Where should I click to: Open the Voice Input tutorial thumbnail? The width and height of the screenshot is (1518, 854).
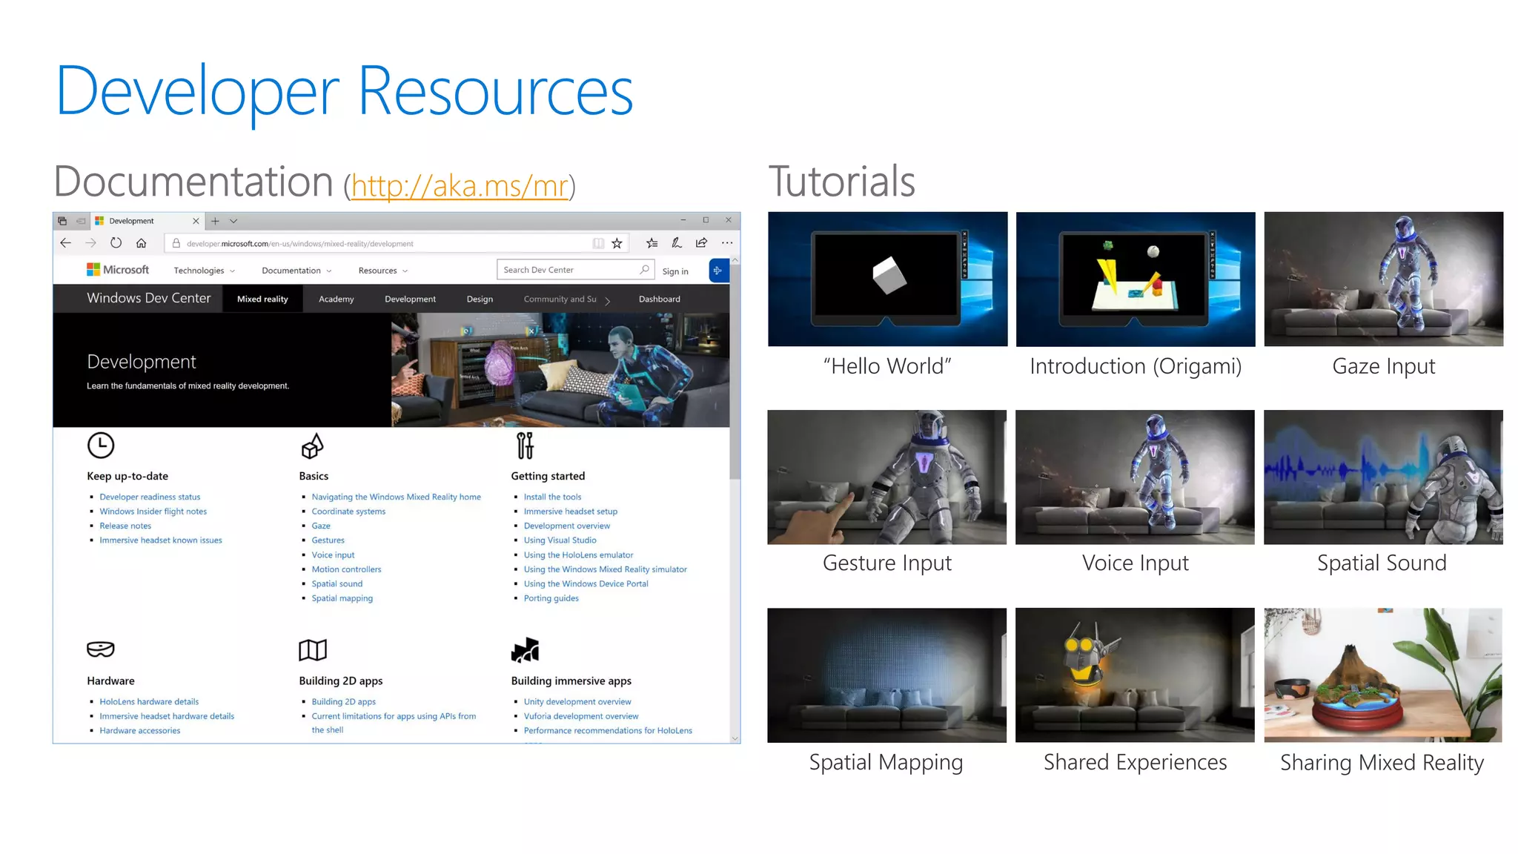point(1135,477)
